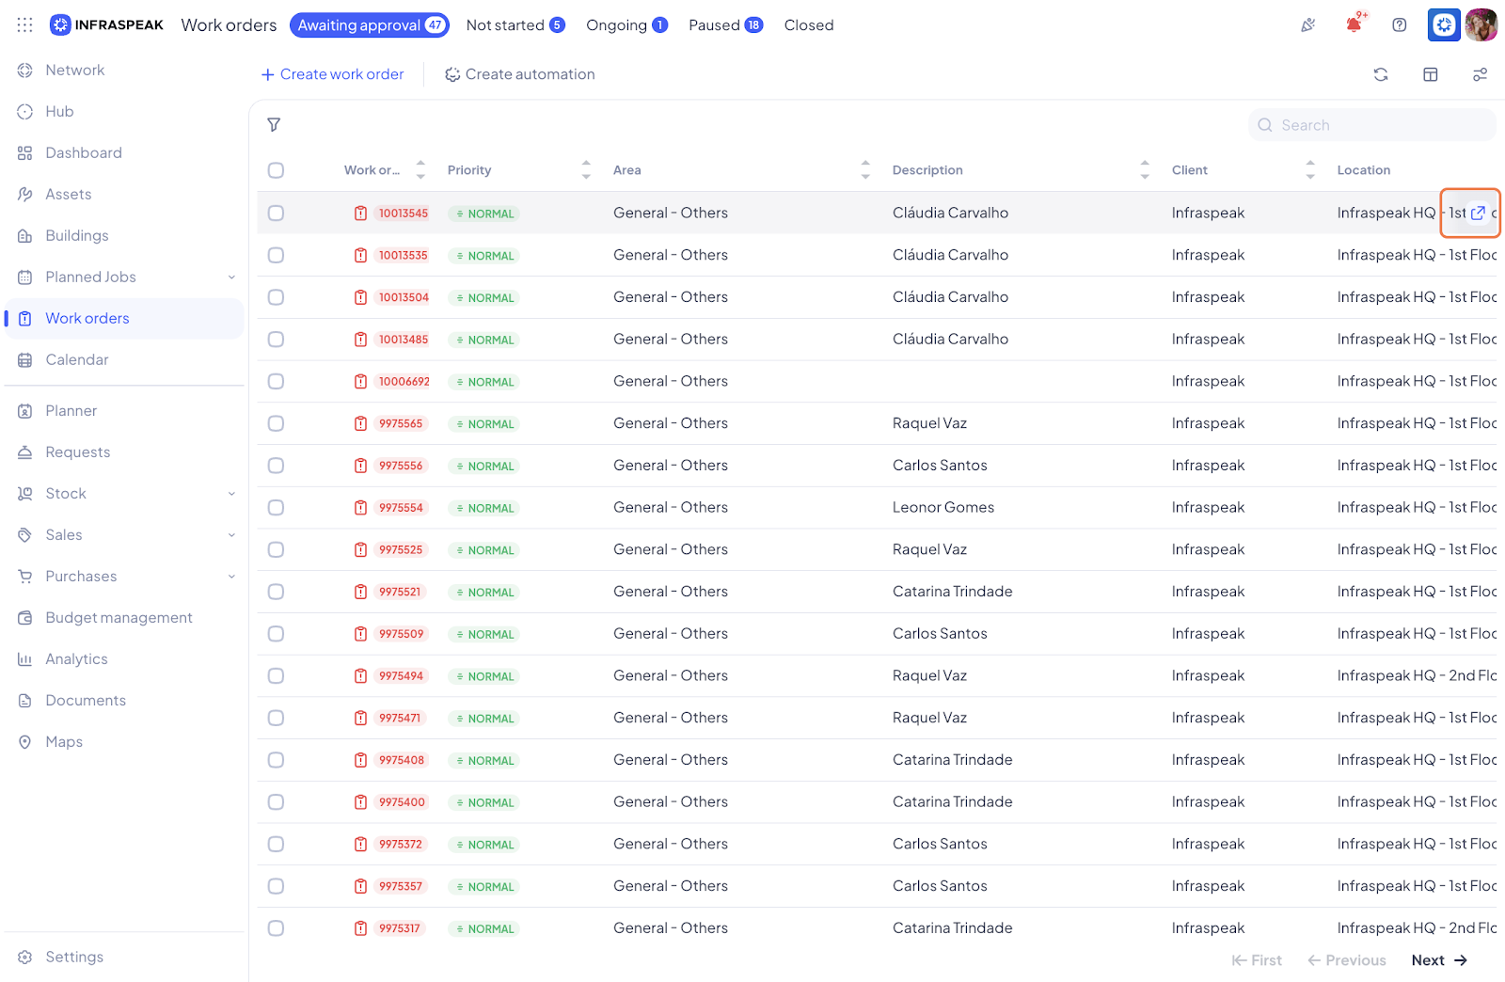This screenshot has height=982, width=1505.
Task: Open the help question mark icon
Action: coord(1400,25)
